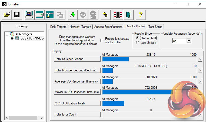206x122 pixels.
Task: Open details arrow for Total I/Os per Second
Action: (x=200, y=59)
